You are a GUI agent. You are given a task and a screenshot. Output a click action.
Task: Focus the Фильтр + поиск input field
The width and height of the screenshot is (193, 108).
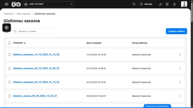pyautogui.click(x=34, y=31)
